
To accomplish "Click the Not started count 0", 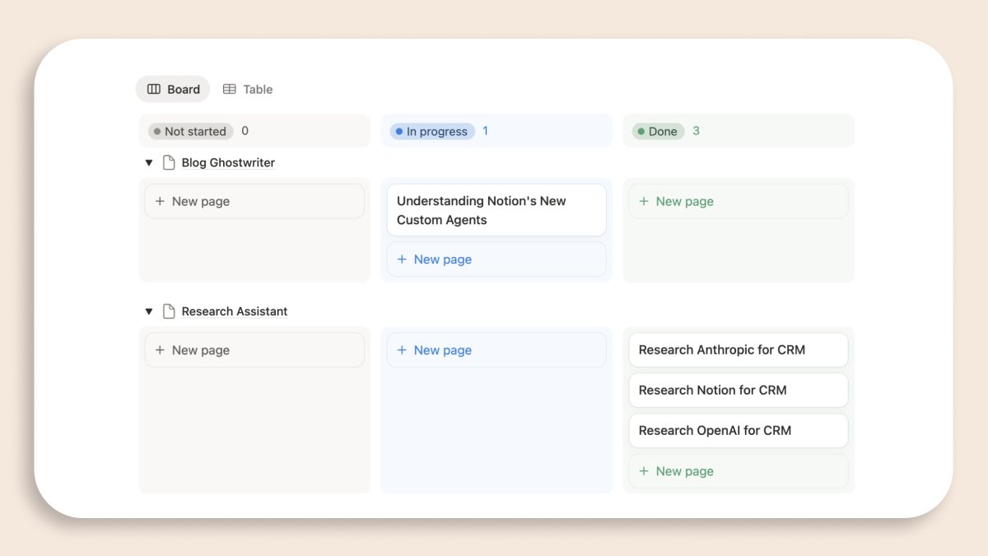I will [x=245, y=131].
